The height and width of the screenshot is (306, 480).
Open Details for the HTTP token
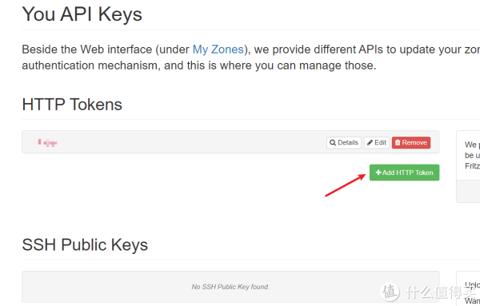[x=344, y=143]
